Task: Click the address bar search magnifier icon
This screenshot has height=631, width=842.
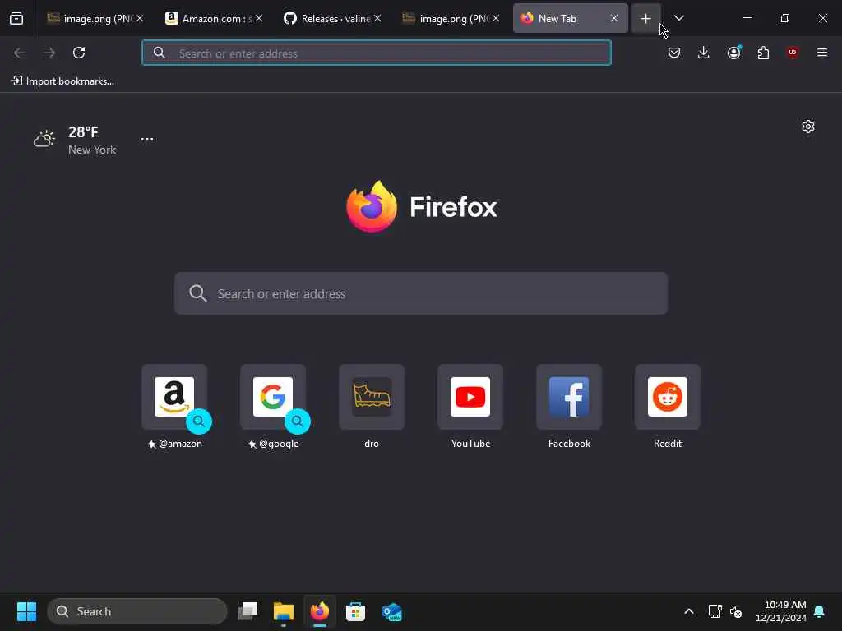Action: 160,53
